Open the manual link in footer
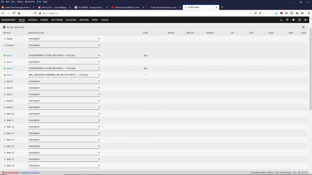This screenshot has height=175, width=312. pyautogui.click(x=304, y=173)
